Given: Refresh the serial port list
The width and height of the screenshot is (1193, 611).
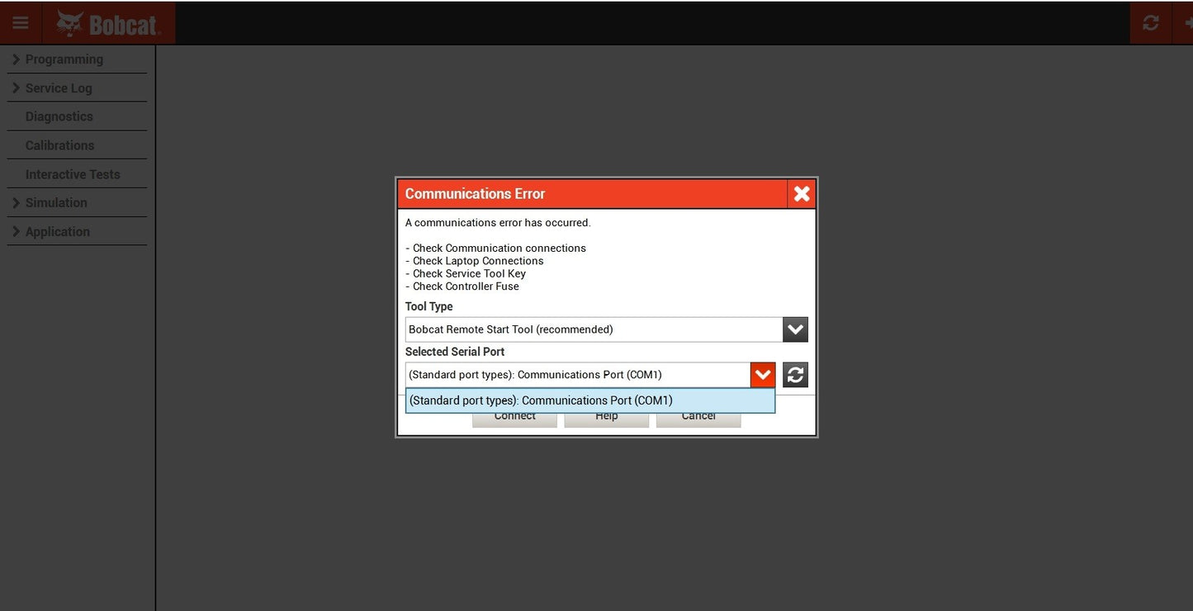Looking at the screenshot, I should [795, 375].
